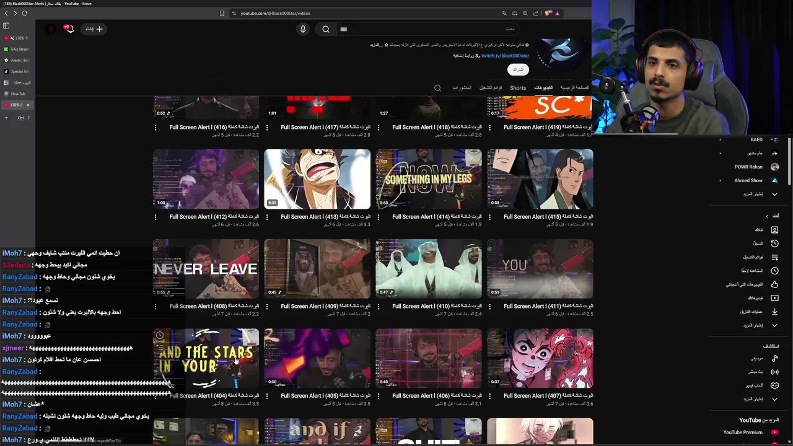Open Full Screen Alert (410) video thumbnail

[x=429, y=268]
